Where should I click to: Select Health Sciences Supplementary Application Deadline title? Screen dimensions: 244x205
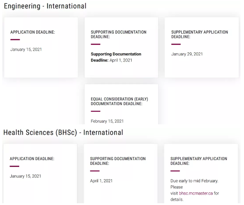(199, 161)
